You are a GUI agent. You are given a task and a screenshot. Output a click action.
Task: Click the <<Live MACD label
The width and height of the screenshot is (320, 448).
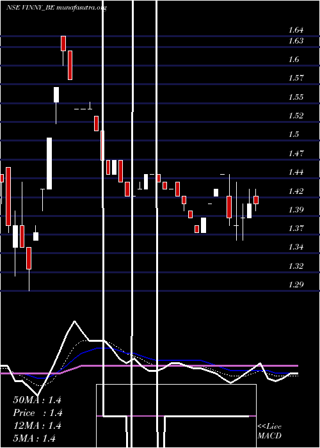pos(269,431)
